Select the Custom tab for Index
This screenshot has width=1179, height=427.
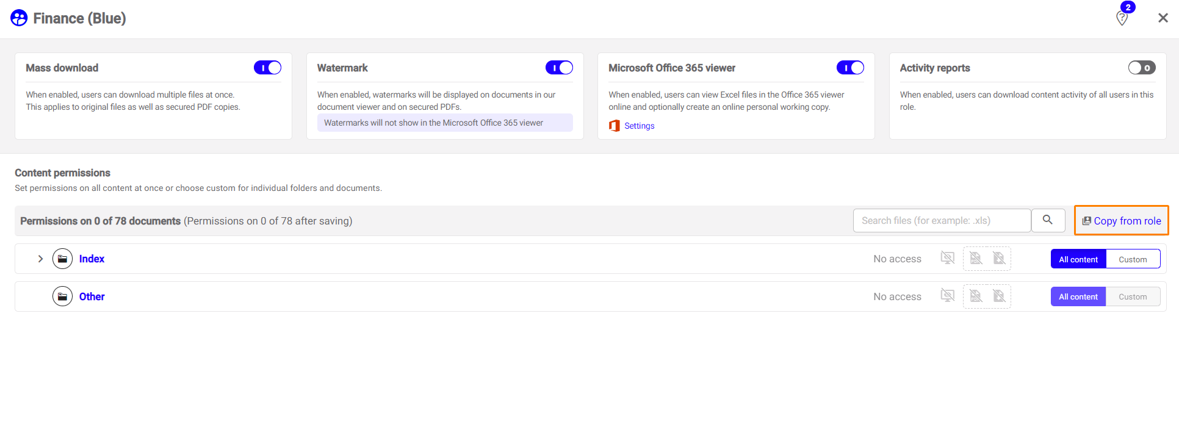click(1133, 259)
